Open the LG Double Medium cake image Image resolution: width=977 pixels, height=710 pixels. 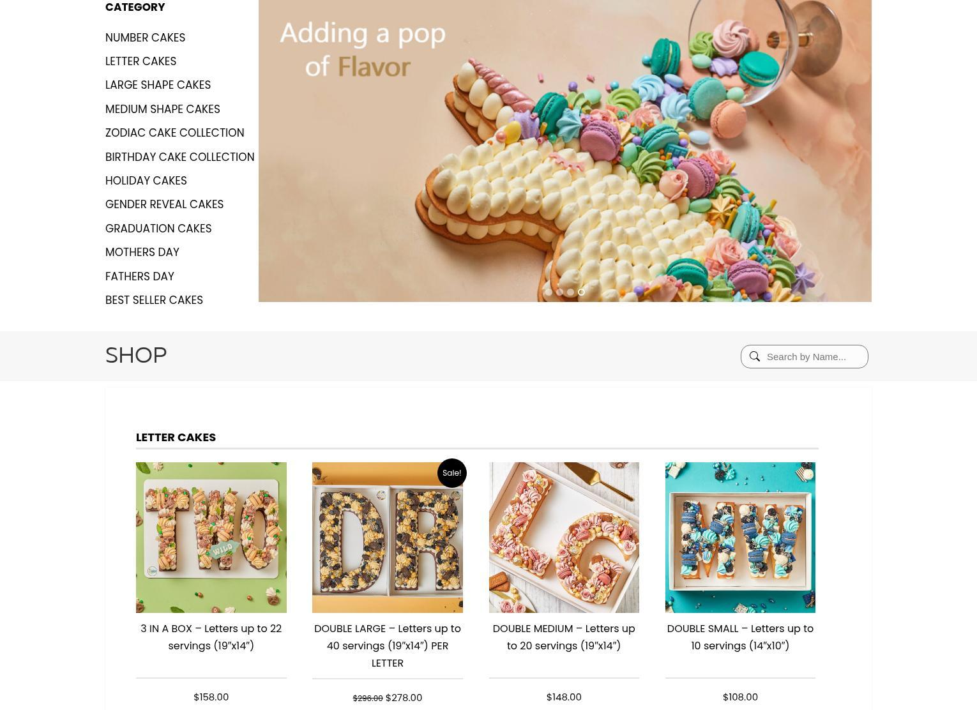[x=564, y=538]
